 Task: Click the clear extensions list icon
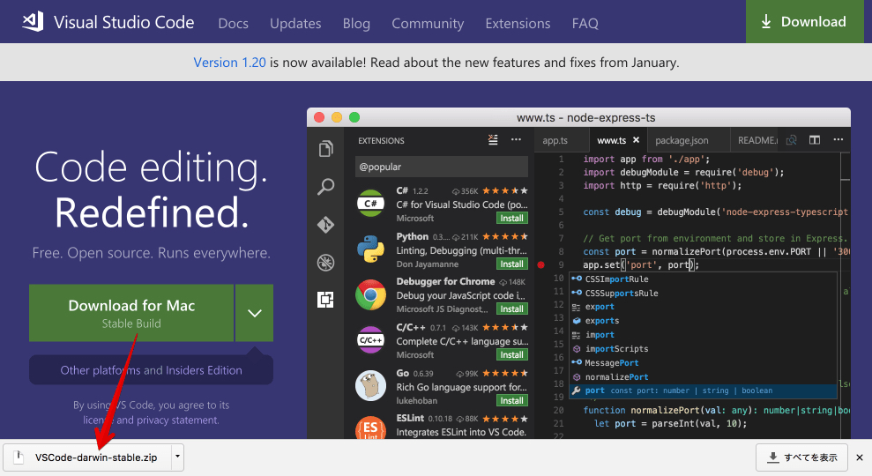tap(493, 139)
